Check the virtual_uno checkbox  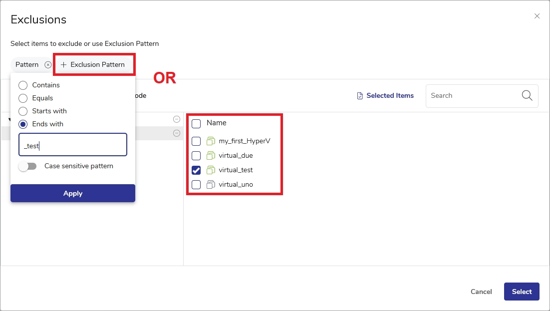196,185
